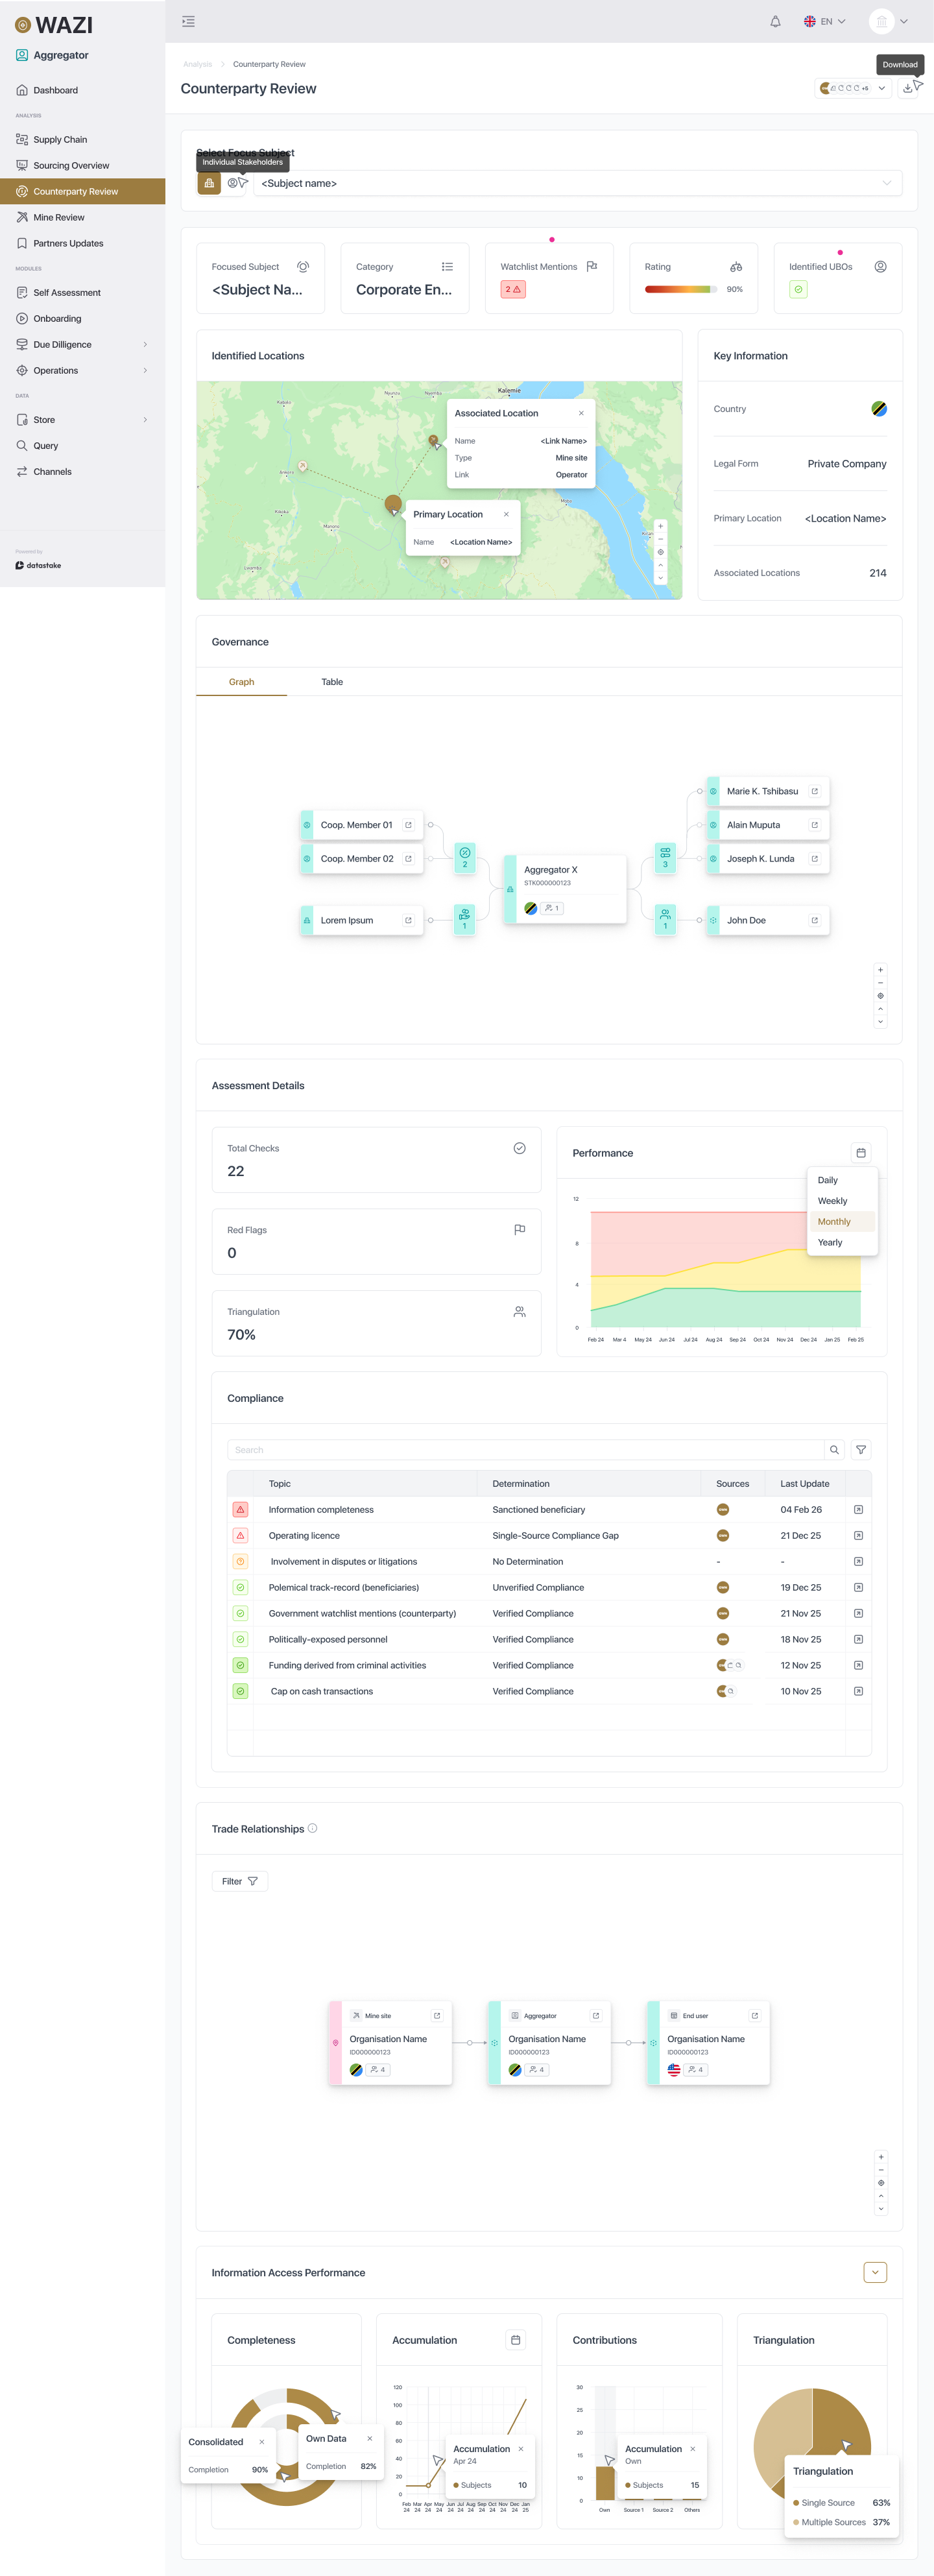Open the Query page
The image size is (934, 2576).
pyautogui.click(x=82, y=446)
